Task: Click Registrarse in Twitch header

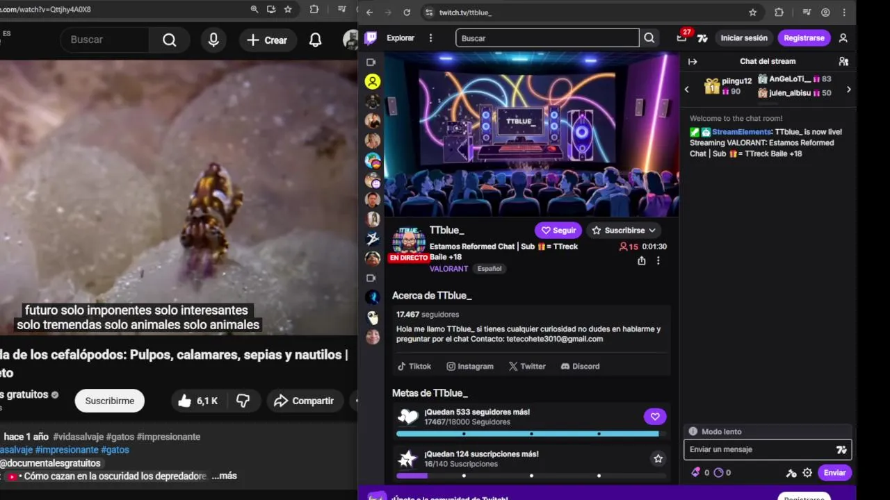Action: (x=804, y=38)
